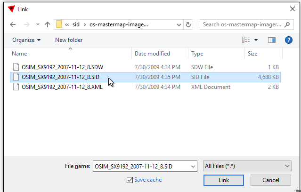Toggle the preview pane icon
Image resolution: width=301 pixels, height=192 pixels.
click(271, 40)
